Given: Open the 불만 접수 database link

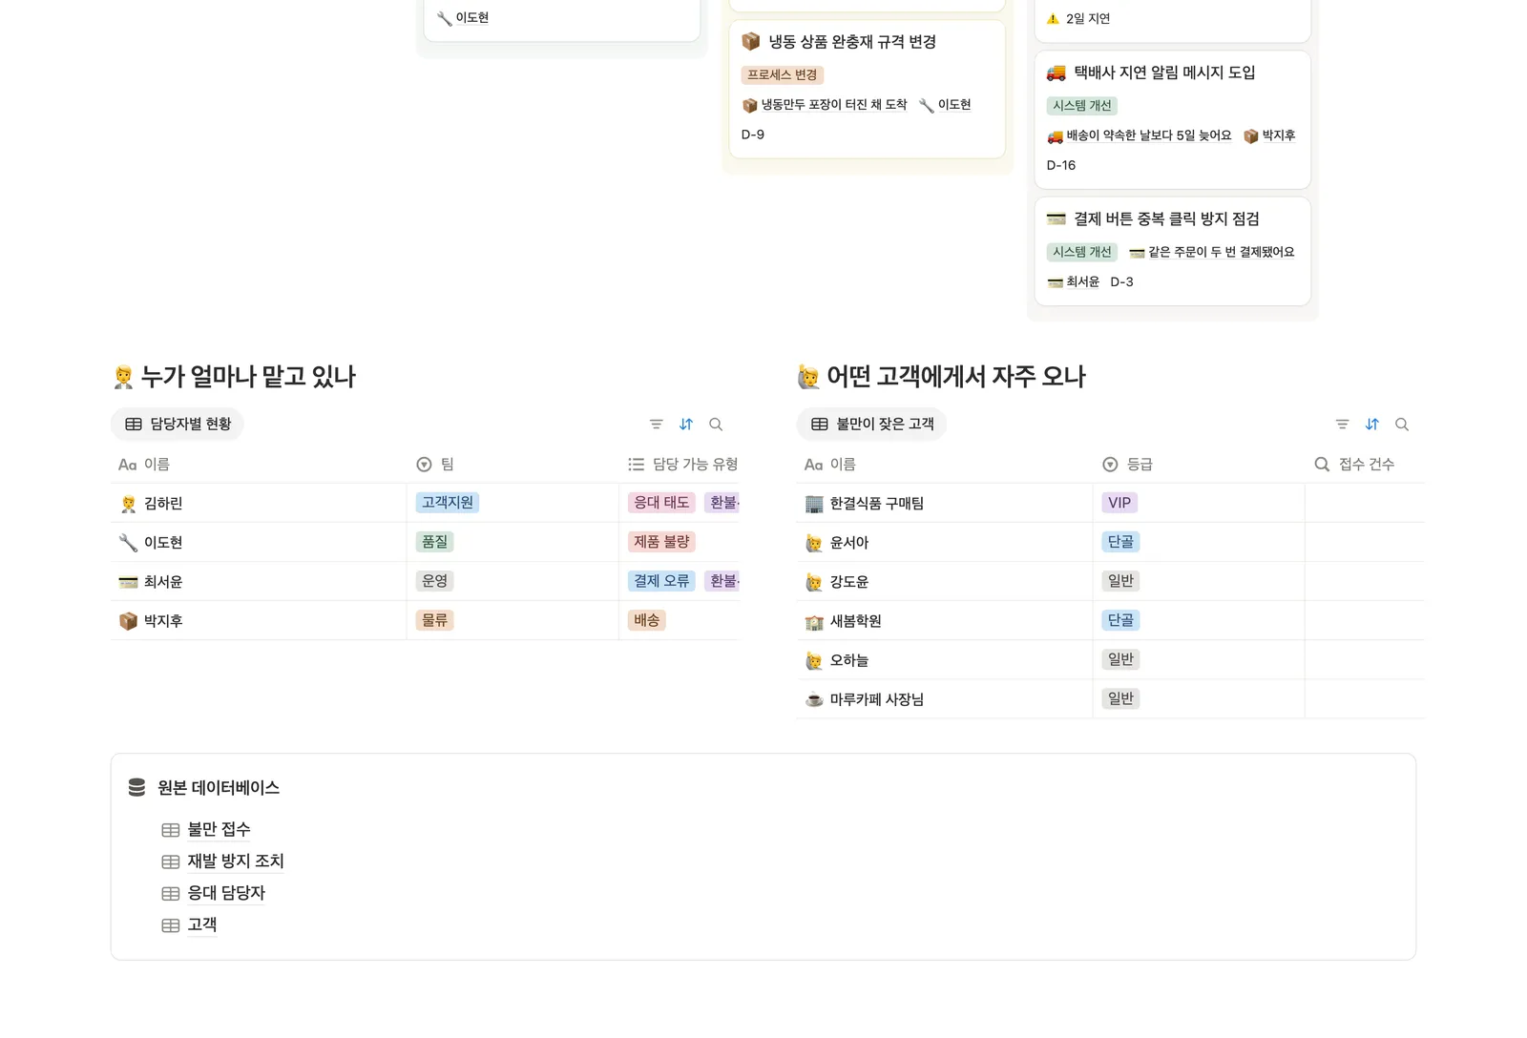Looking at the screenshot, I should (219, 829).
